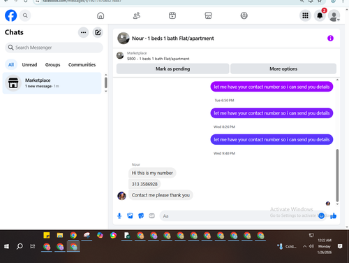
Task: Click the message sent before Wed 8:26 PM
Action: click(x=272, y=113)
